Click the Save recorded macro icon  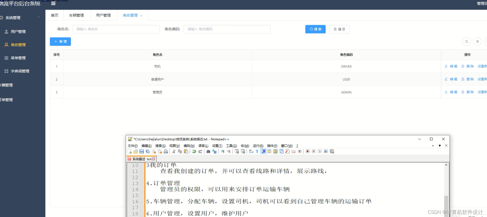(x=332, y=151)
